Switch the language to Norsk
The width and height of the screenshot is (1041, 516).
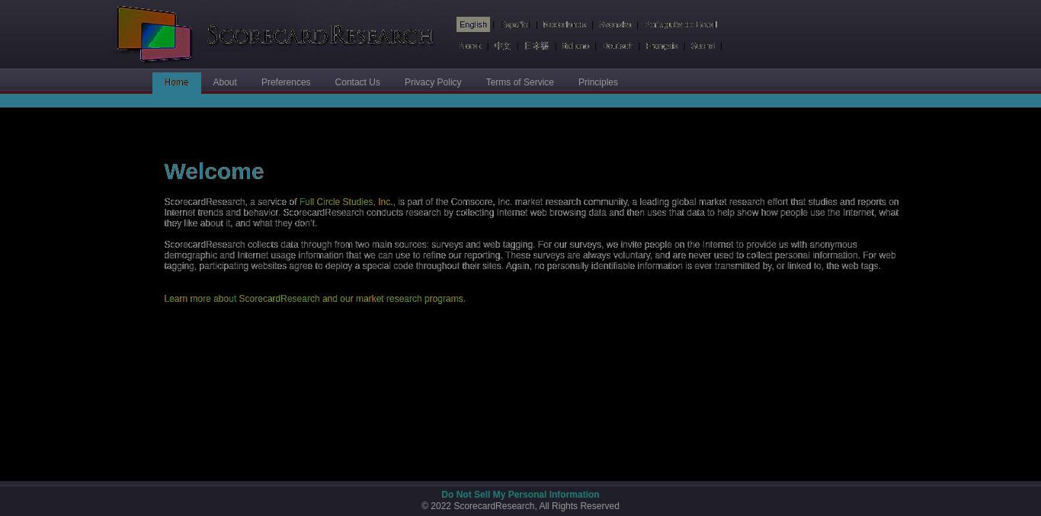pyautogui.click(x=470, y=46)
